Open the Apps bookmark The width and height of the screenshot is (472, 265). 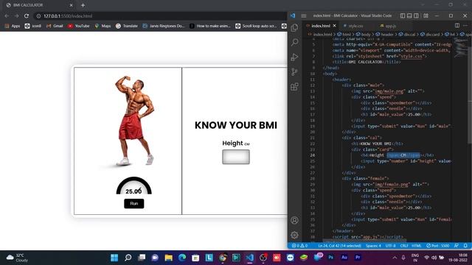[x=13, y=26]
